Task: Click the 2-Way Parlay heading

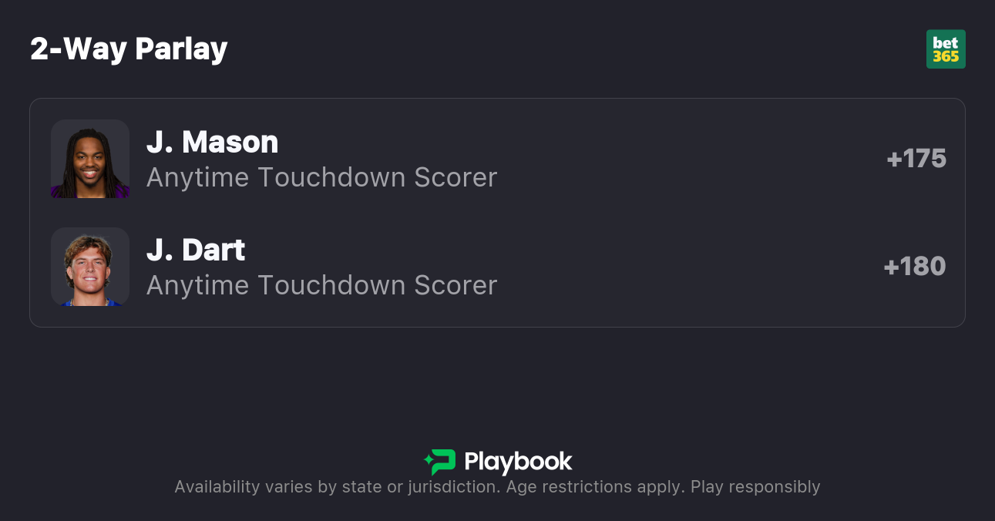Action: pyautogui.click(x=129, y=49)
